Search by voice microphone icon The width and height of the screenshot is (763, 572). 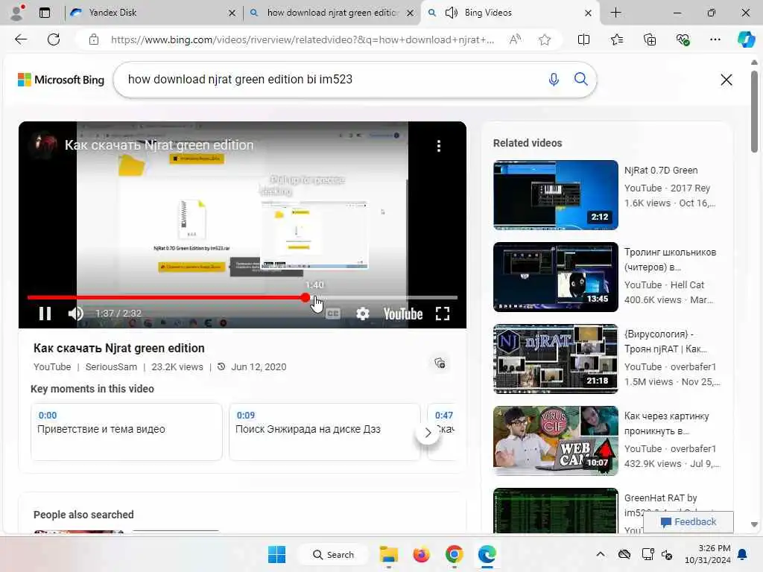point(554,79)
